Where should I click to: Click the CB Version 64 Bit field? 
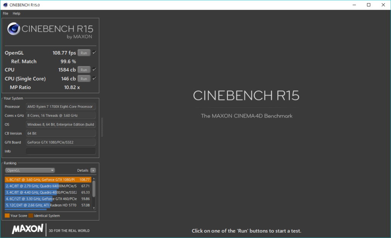coord(61,133)
